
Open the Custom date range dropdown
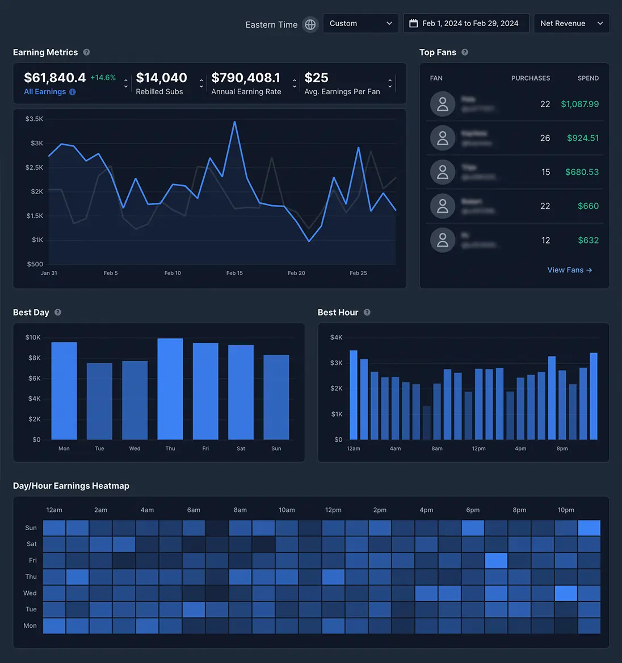360,23
